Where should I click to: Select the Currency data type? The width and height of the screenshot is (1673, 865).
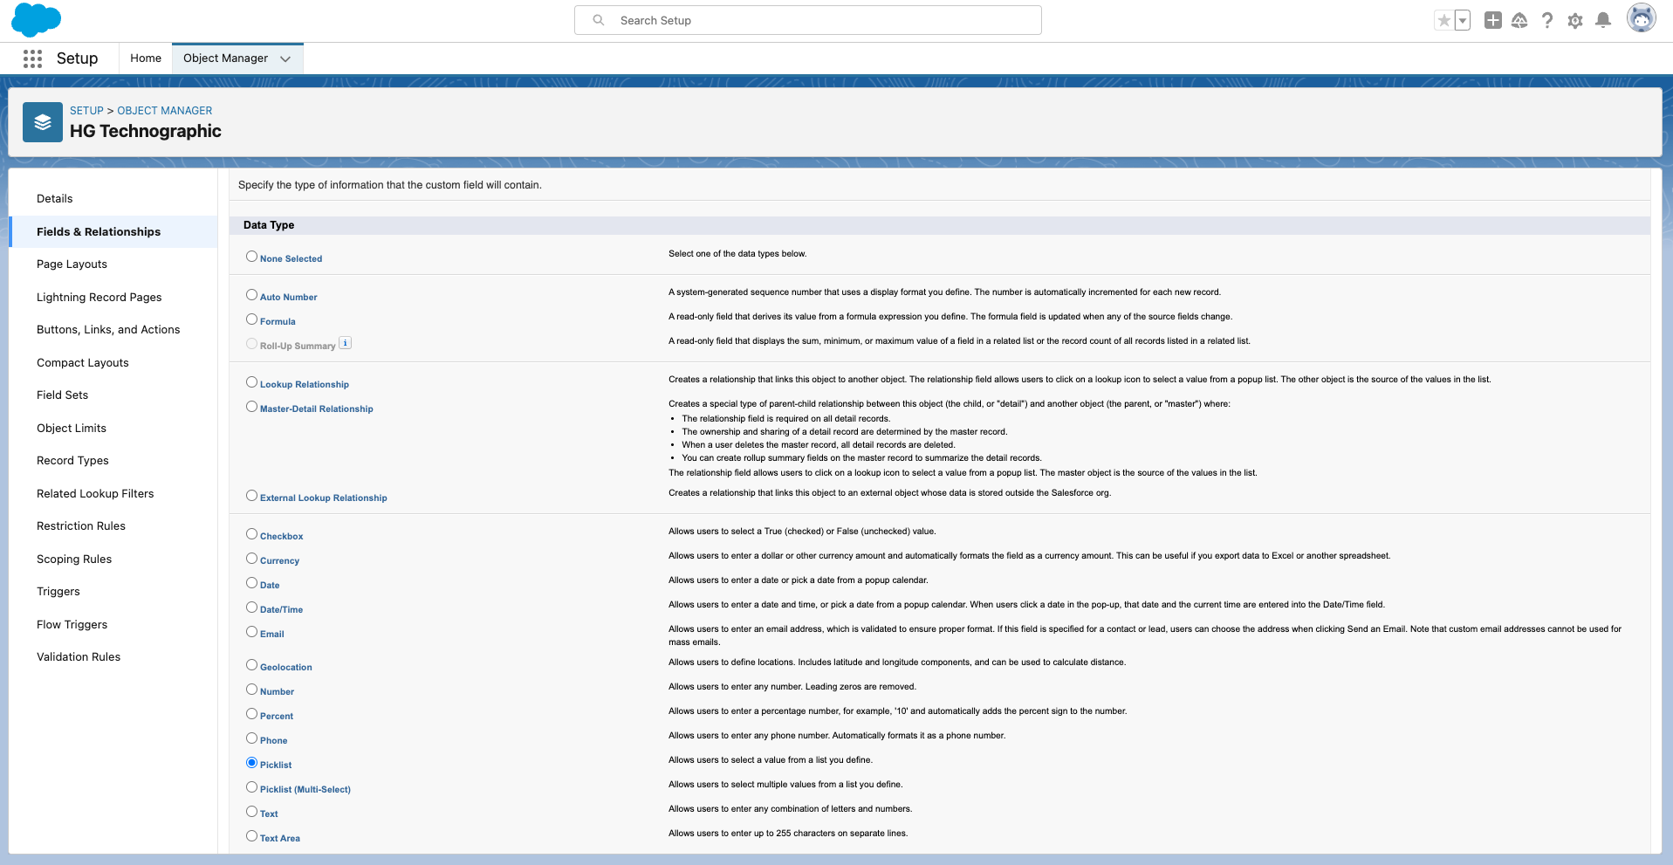[x=251, y=559]
